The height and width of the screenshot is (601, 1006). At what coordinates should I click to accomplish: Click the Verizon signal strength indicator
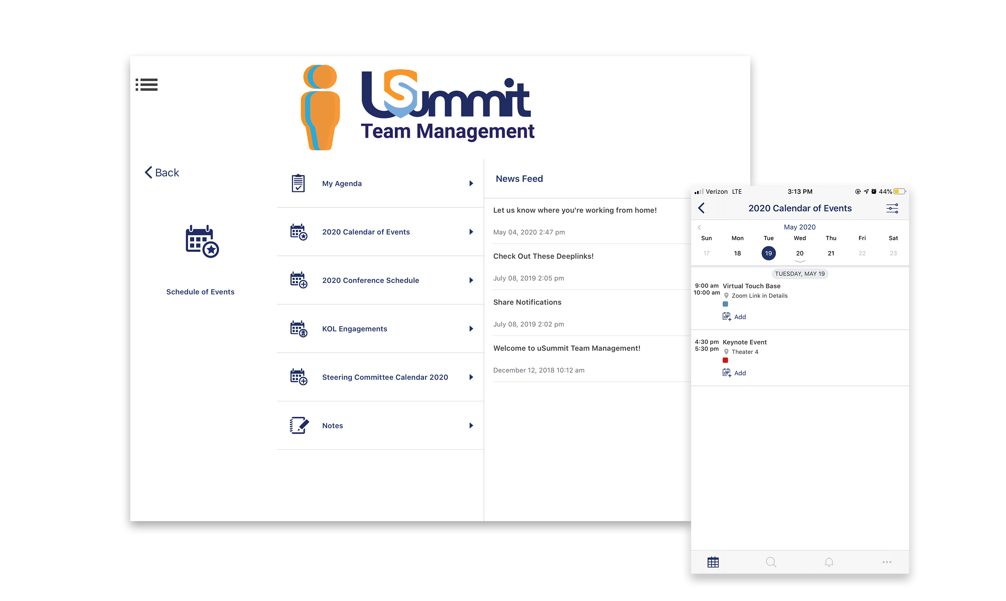coord(699,192)
